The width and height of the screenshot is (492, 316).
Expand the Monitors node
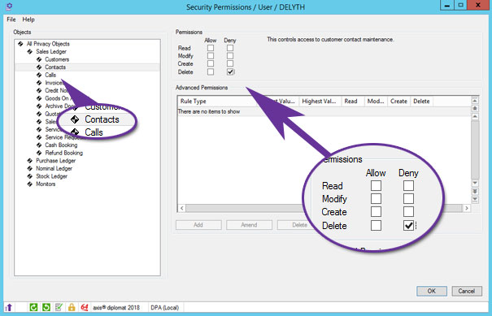pyautogui.click(x=30, y=184)
